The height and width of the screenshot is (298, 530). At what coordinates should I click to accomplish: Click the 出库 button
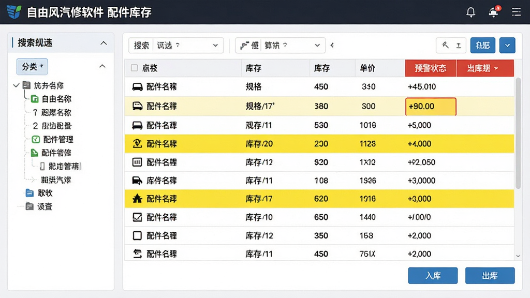[490, 276]
